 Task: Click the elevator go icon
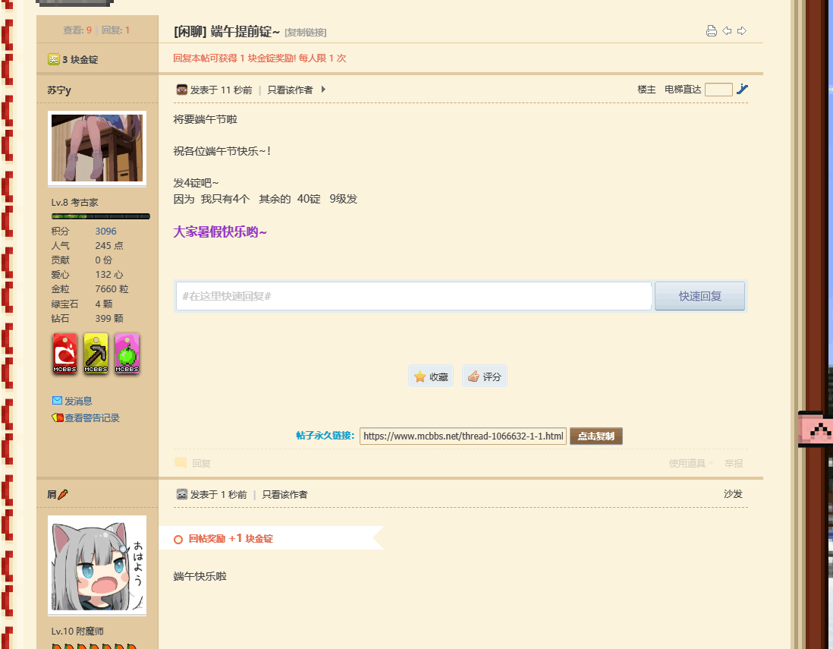[742, 89]
